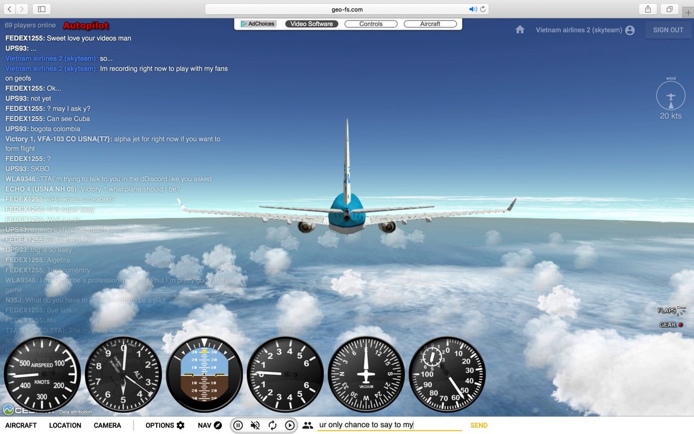Click chat message 'bogota colombia'
The image size is (694, 434).
click(x=55, y=129)
